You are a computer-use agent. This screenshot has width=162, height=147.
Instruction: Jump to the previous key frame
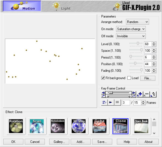click(x=103, y=96)
